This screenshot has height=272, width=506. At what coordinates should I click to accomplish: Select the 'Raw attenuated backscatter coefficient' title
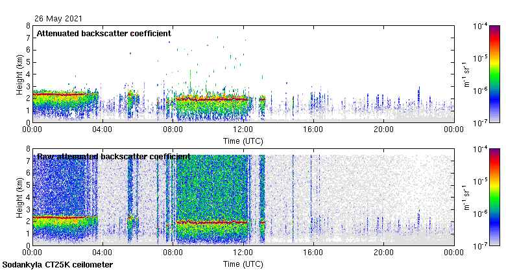114,157
